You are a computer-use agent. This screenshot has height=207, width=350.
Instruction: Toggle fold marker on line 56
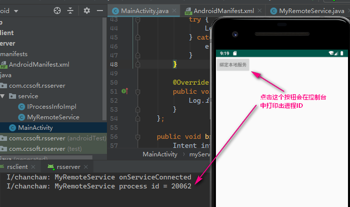coord(138,137)
